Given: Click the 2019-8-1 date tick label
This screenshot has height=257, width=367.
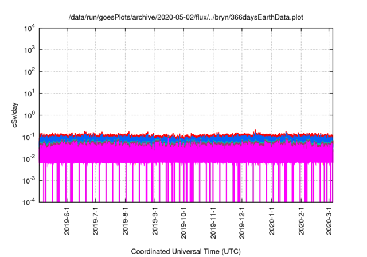Looking at the screenshot, I should [125, 221].
